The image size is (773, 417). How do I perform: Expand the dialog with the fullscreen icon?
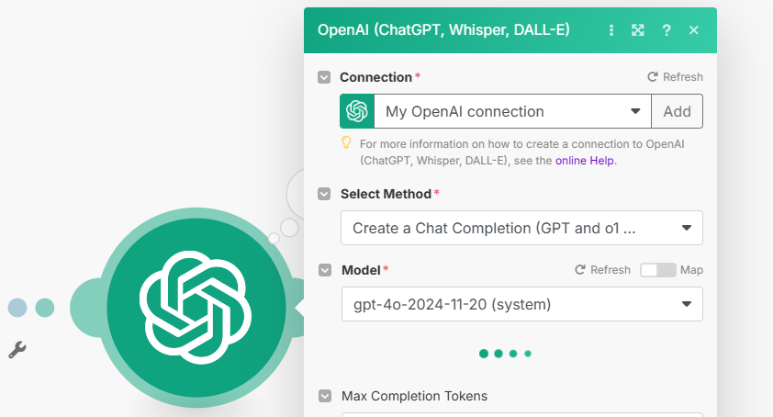(x=638, y=30)
